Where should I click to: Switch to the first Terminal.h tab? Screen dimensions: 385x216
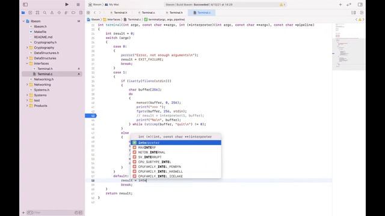119,13
